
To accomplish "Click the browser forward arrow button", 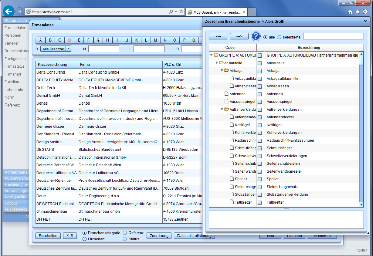I will pos(19,11).
